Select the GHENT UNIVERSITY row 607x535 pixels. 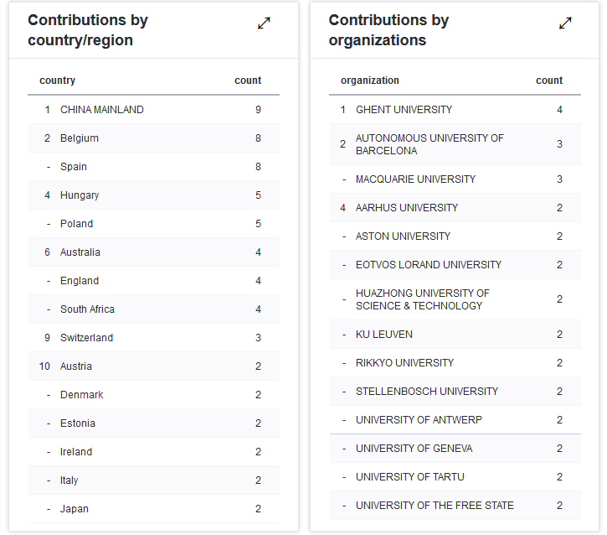(x=404, y=110)
